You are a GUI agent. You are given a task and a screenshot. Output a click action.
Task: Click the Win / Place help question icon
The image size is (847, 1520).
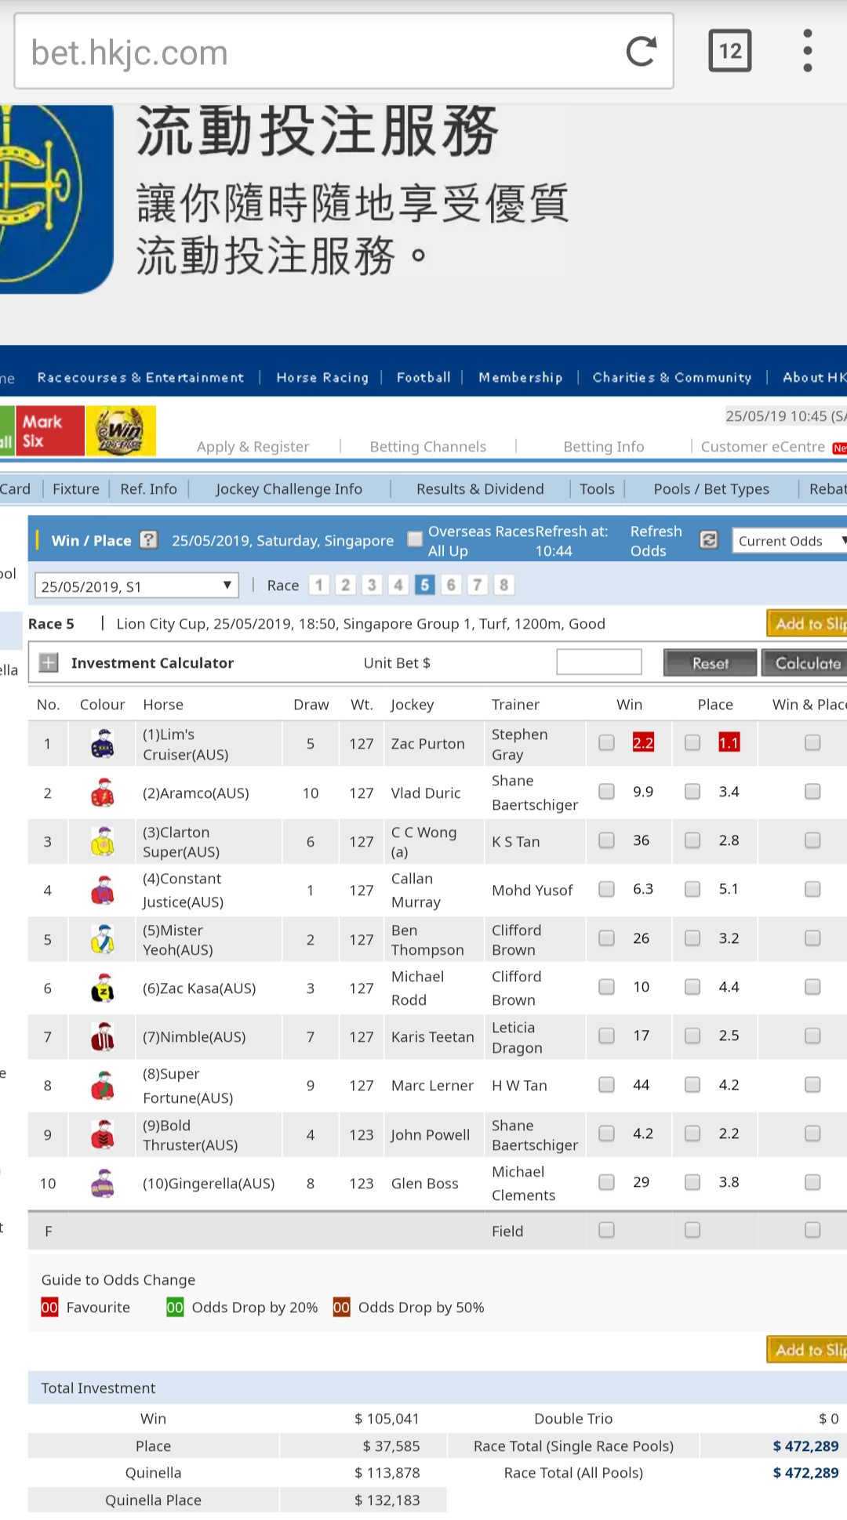tap(149, 539)
